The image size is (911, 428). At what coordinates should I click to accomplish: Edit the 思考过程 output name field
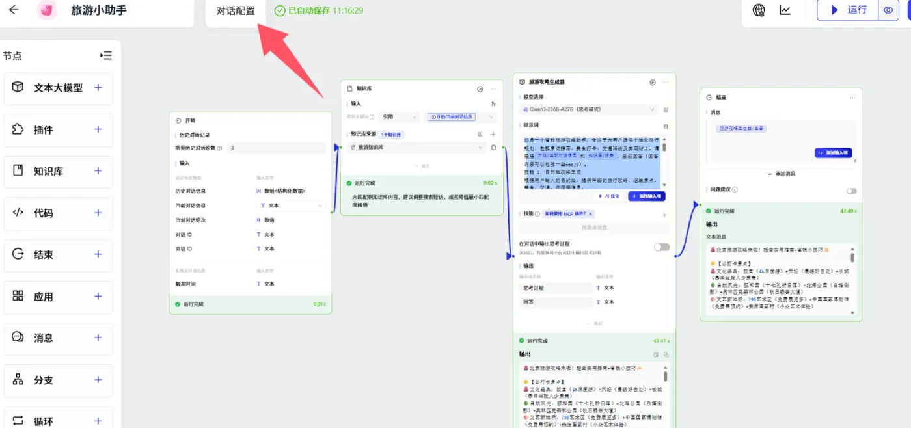[556, 288]
